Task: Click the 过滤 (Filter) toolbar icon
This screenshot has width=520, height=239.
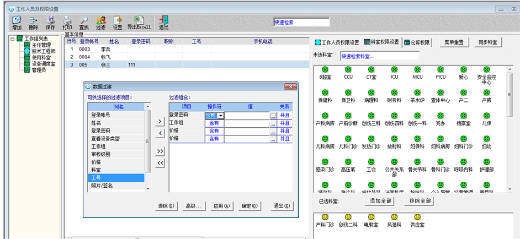Action: coord(100,22)
